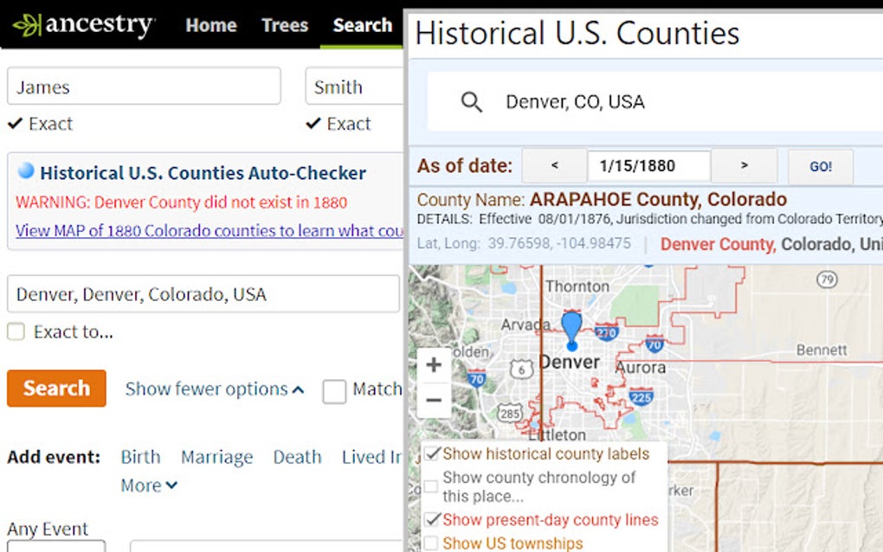Add a Lived In event

pyautogui.click(x=371, y=457)
